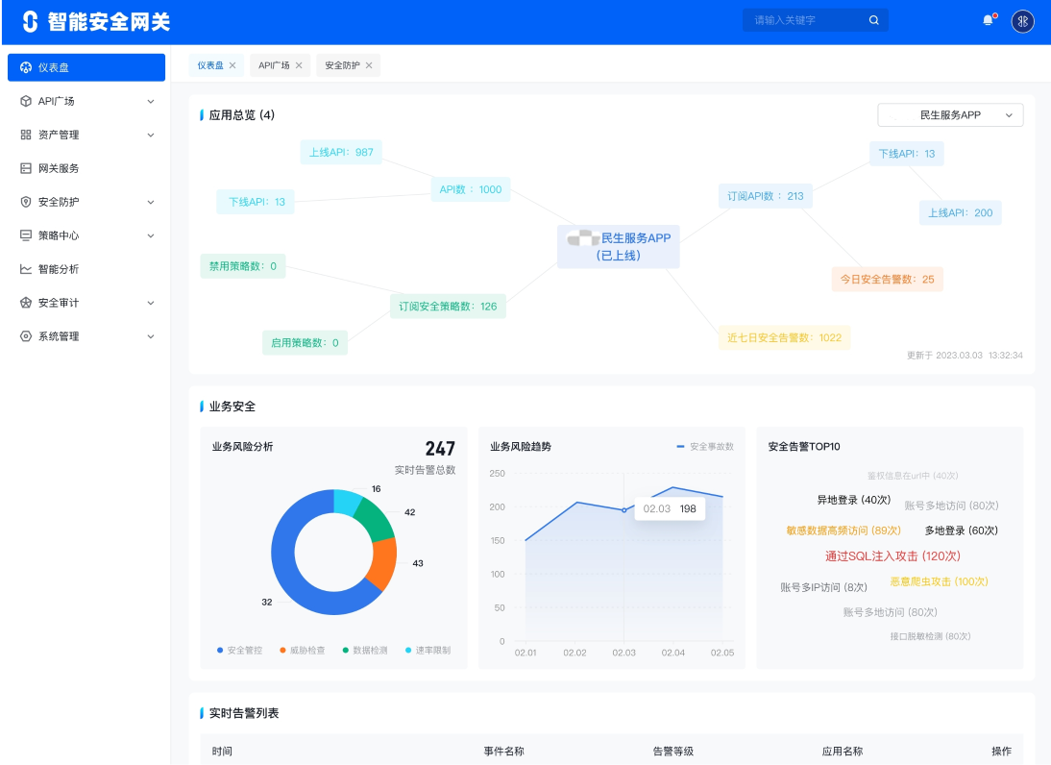Select 仪表盘 in the sidebar menu
The height and width of the screenshot is (765, 1051).
(86, 67)
